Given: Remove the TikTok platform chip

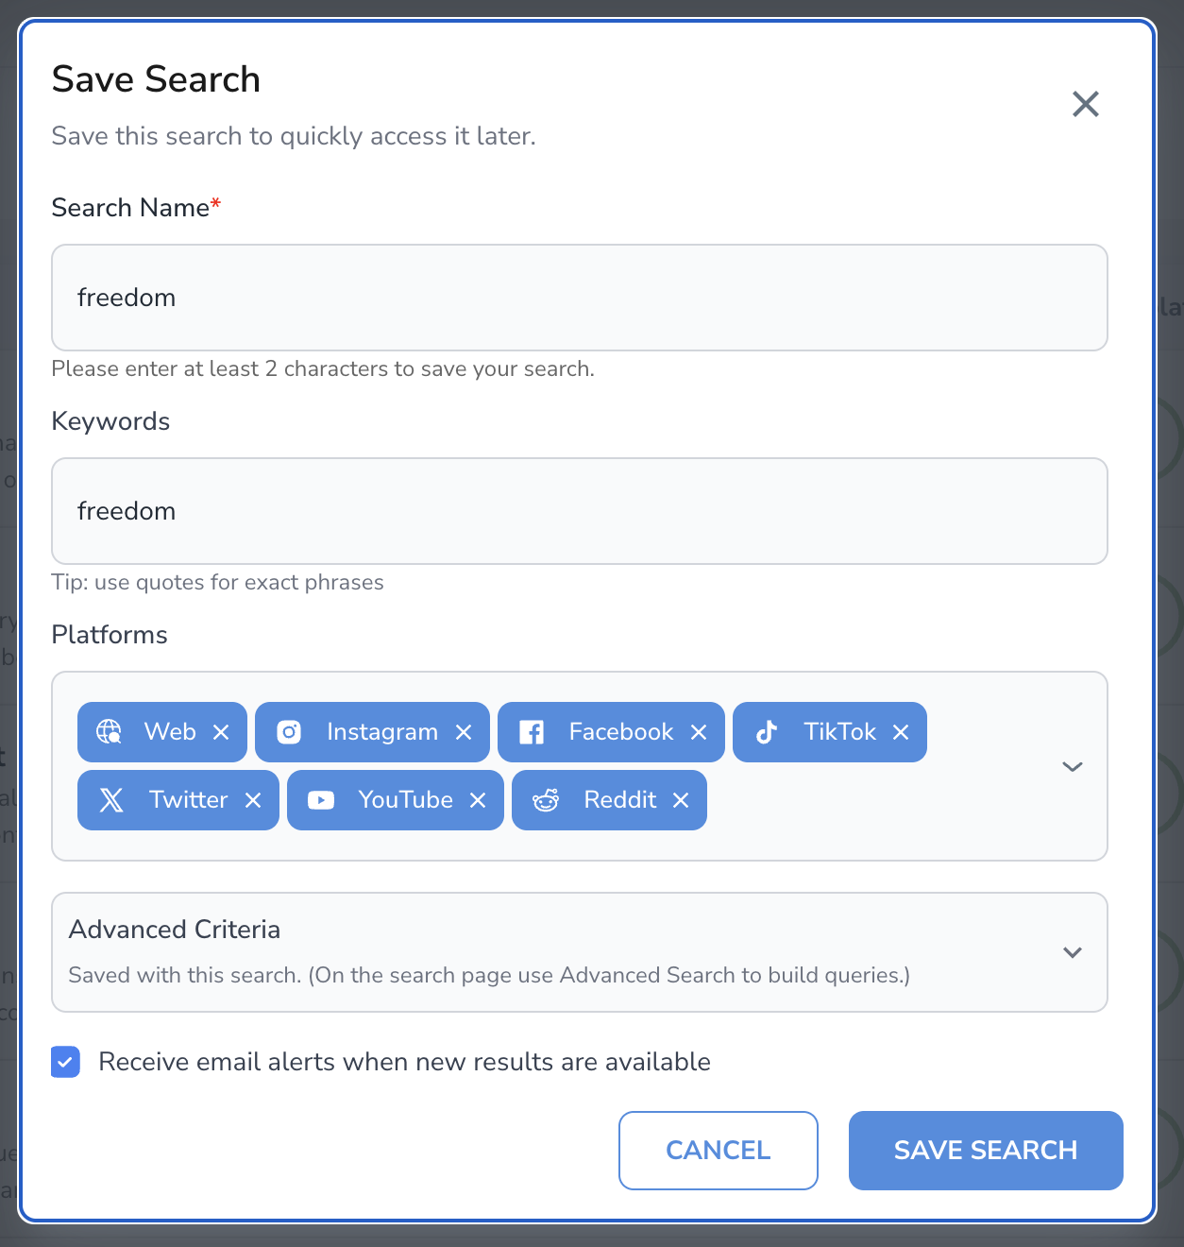Looking at the screenshot, I should [901, 732].
